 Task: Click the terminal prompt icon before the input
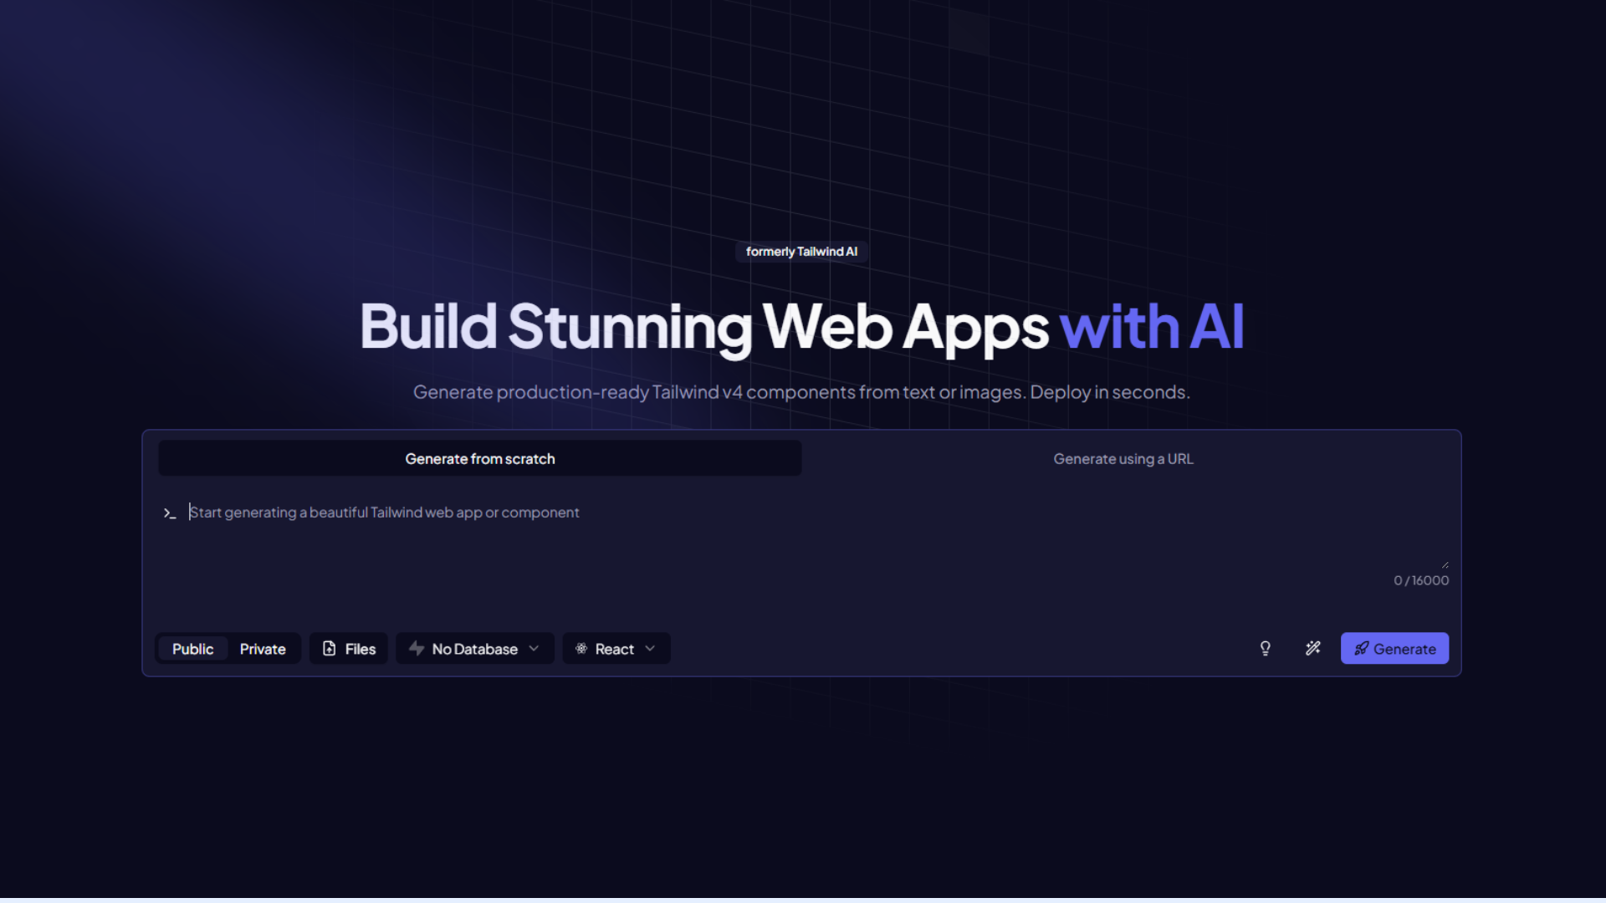(170, 513)
